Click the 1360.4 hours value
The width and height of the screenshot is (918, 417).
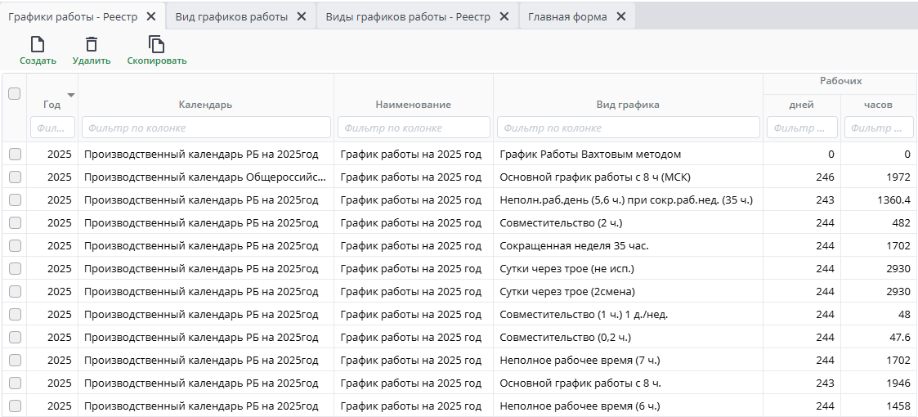point(894,200)
